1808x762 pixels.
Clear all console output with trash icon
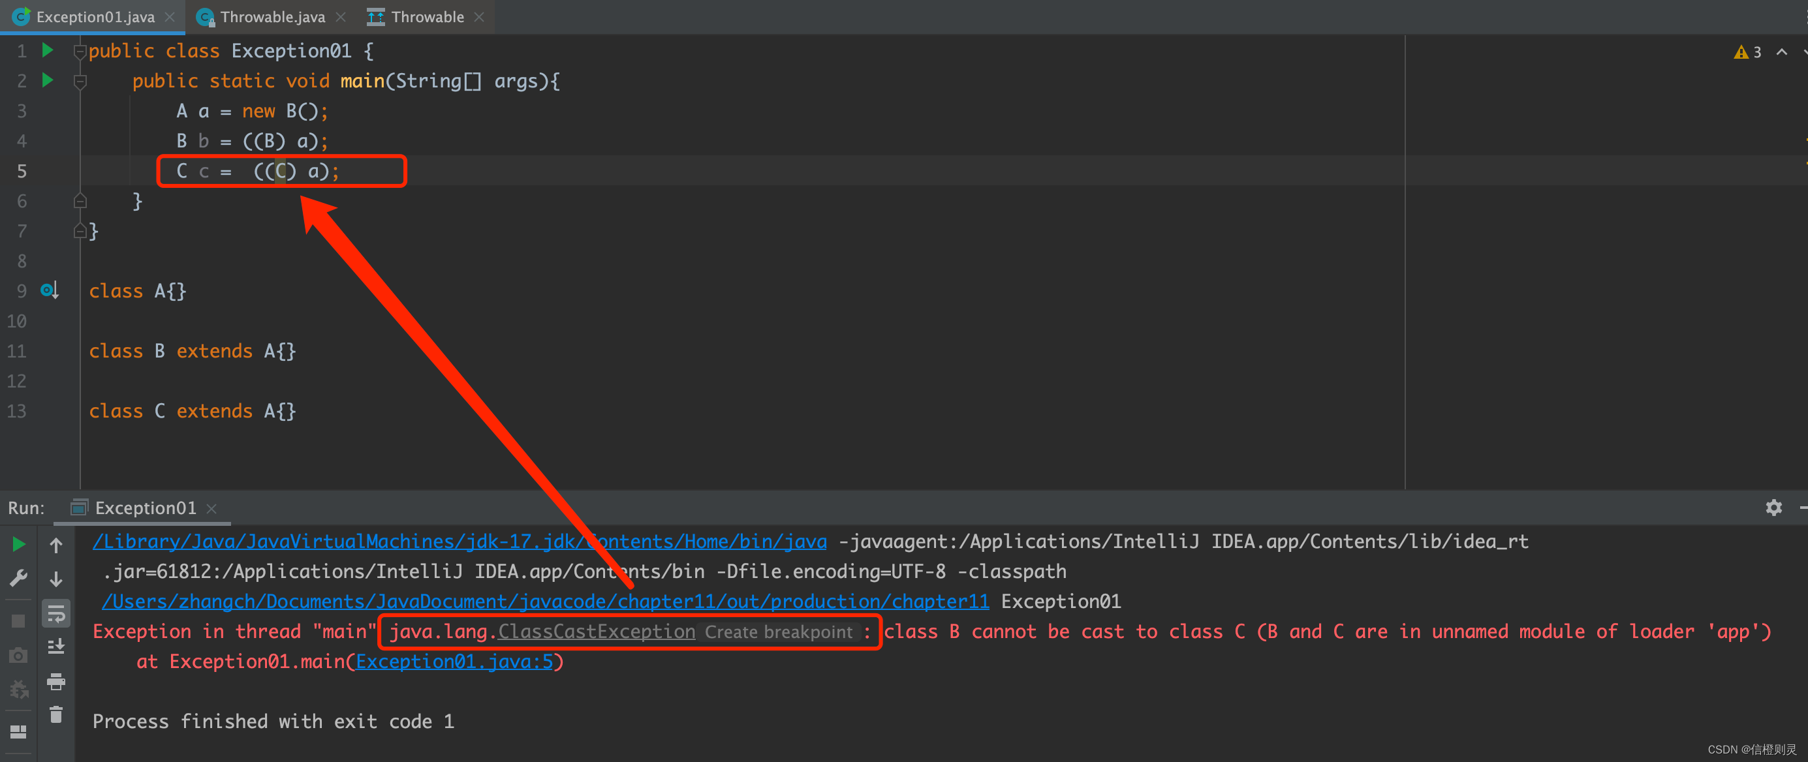point(56,714)
